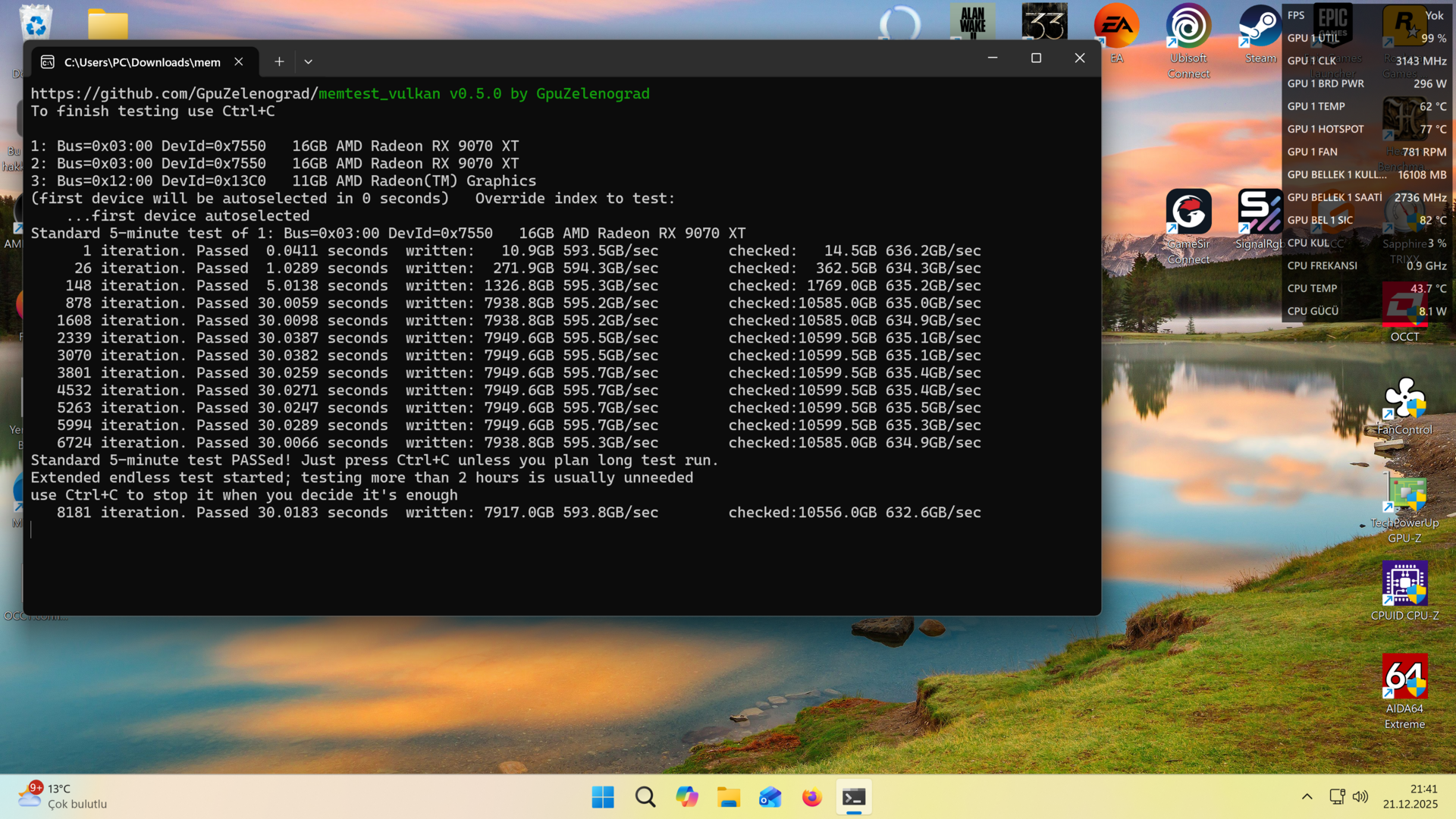The width and height of the screenshot is (1456, 819).
Task: Click the volume icon in system tray
Action: (x=1360, y=796)
